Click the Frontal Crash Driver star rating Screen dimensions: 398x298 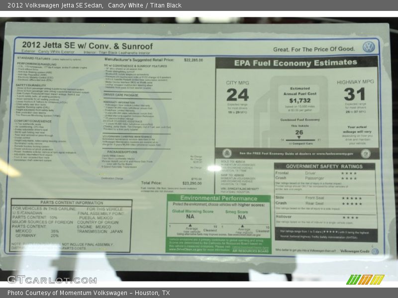[349, 173]
